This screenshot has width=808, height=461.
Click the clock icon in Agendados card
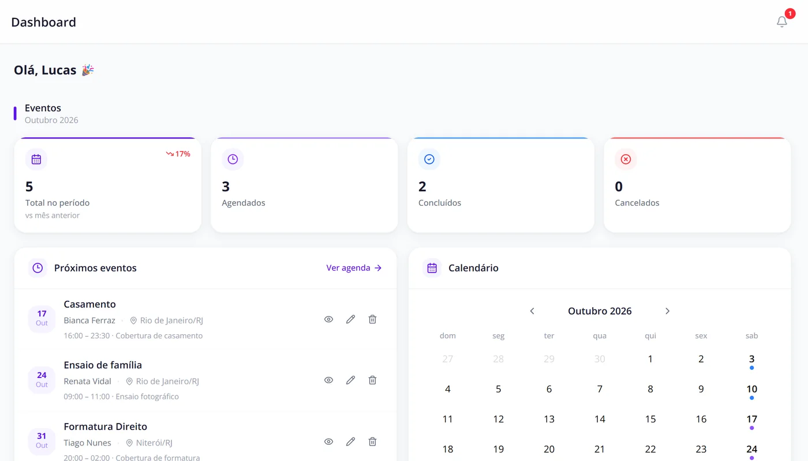click(233, 160)
